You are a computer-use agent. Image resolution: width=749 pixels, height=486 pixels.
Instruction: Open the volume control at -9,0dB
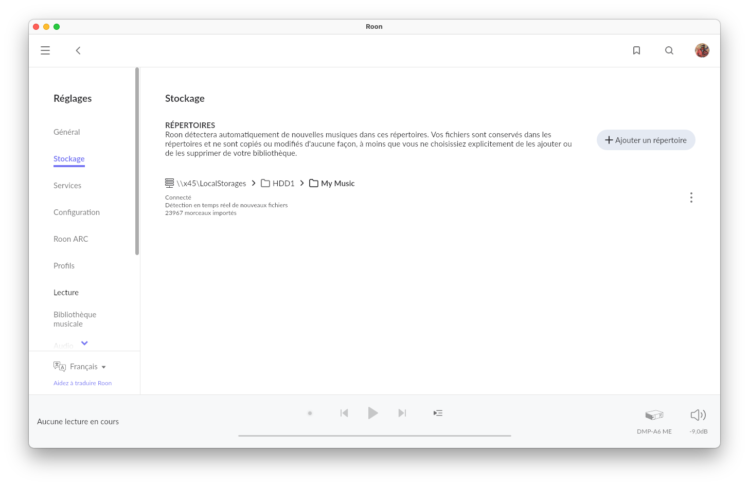698,421
